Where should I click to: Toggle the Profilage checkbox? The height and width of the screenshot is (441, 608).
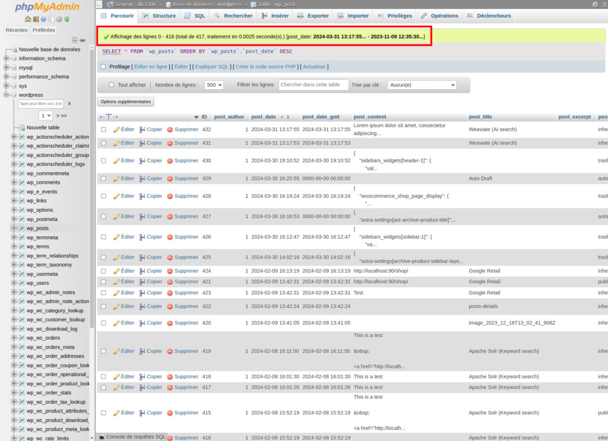(x=103, y=66)
